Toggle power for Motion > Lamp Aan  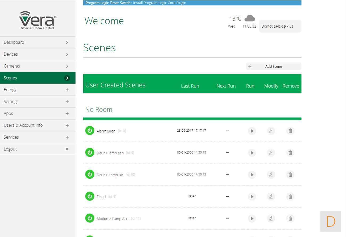pyautogui.click(x=90, y=218)
